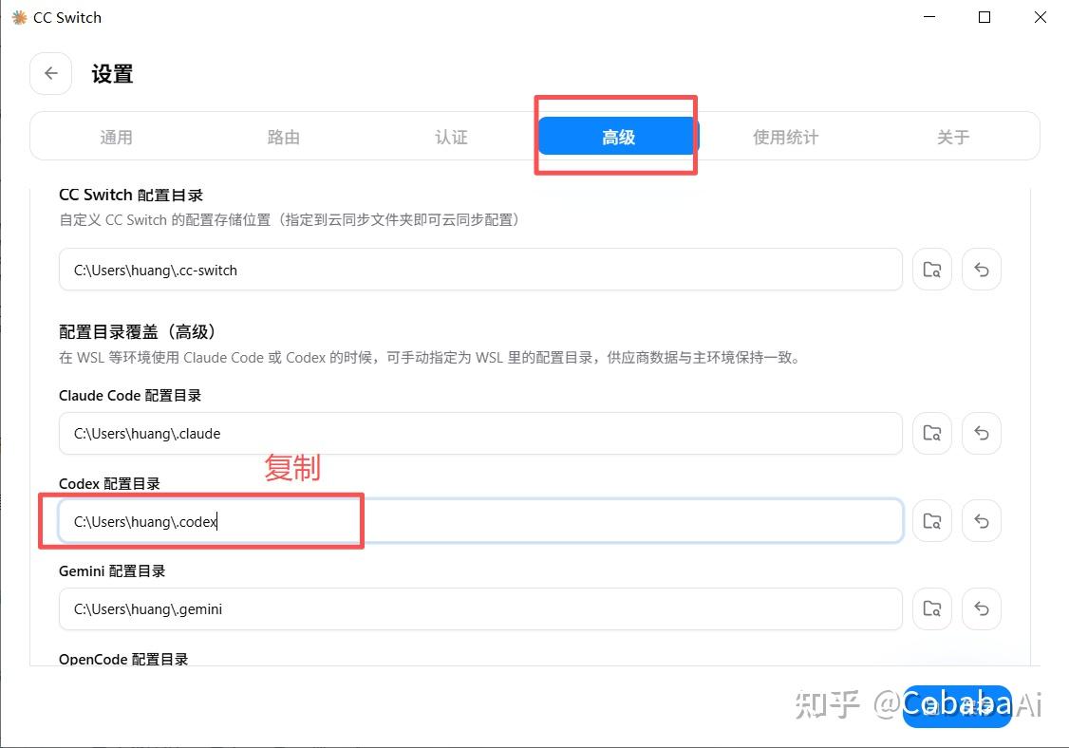Click the CC Switch app logo icon

click(19, 18)
